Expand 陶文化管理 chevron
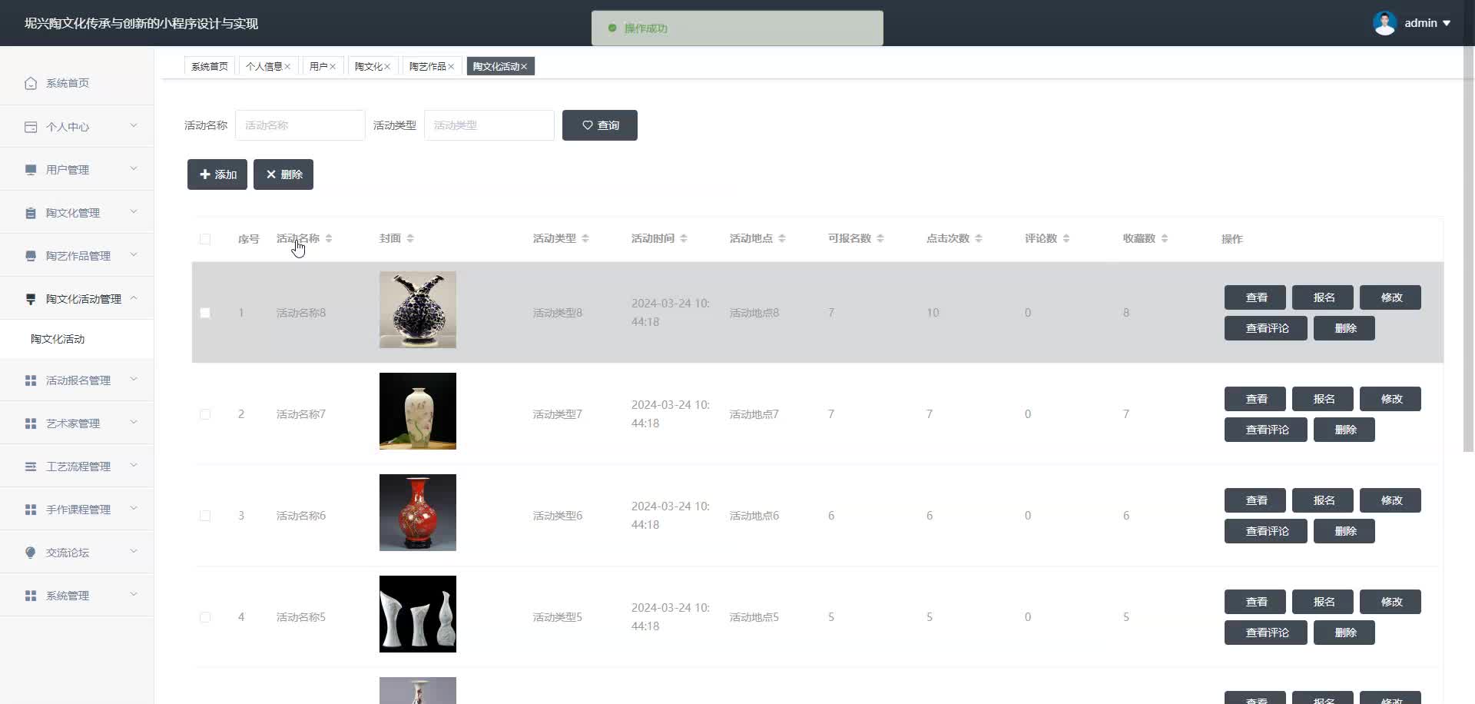The width and height of the screenshot is (1475, 704). (x=134, y=211)
